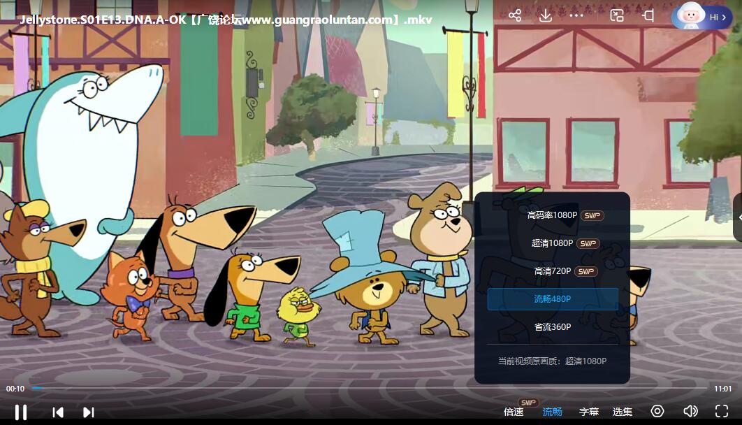Click the 00:10 elapsed time label
Screen dimensions: 742x425
click(15, 389)
